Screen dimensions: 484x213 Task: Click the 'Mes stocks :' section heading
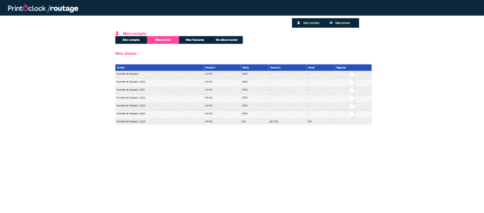[127, 53]
